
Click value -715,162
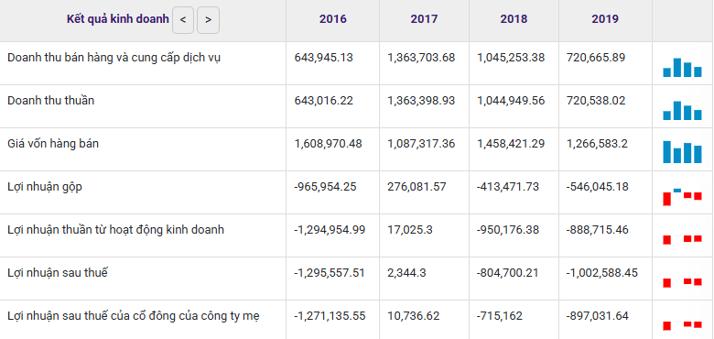tap(500, 316)
